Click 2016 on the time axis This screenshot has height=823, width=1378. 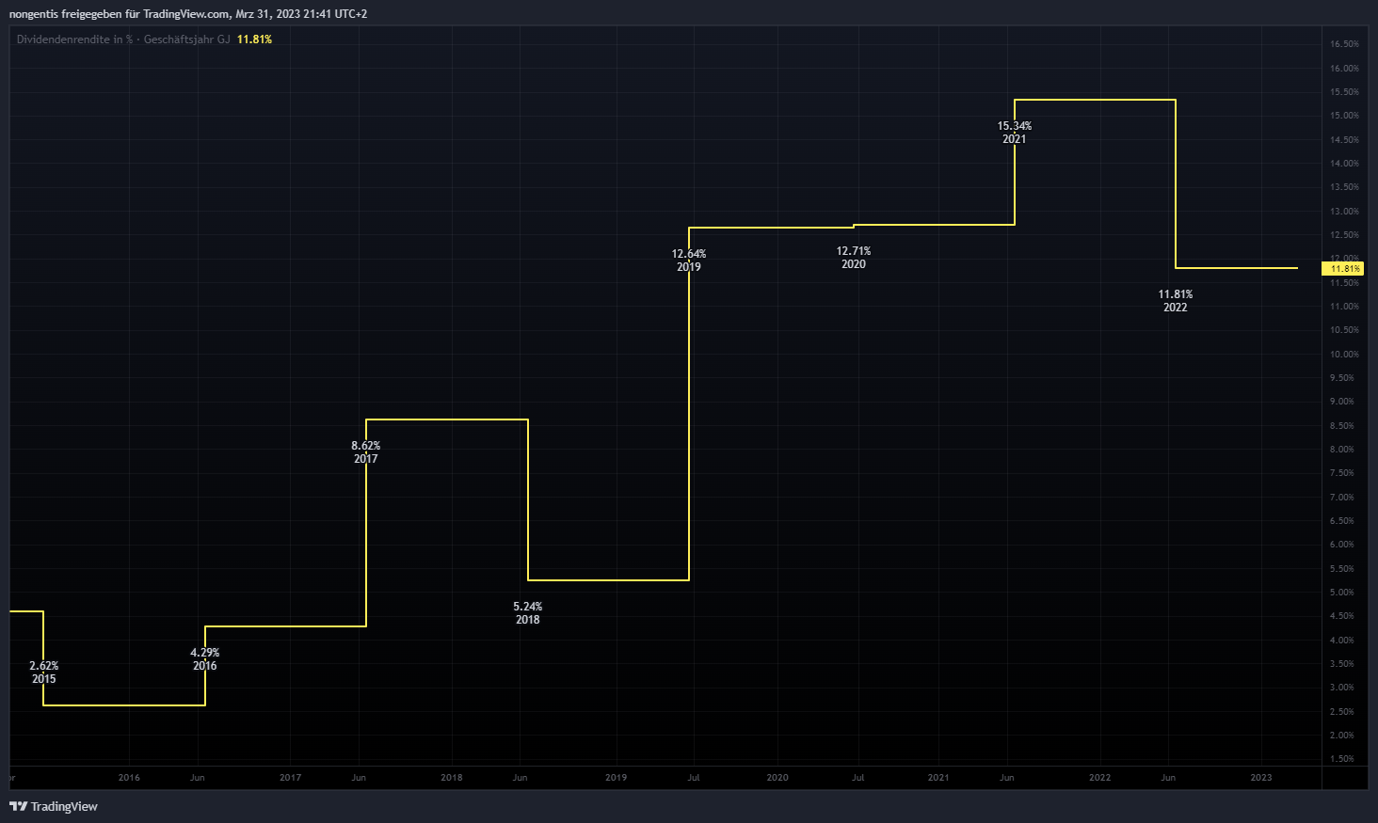point(129,778)
